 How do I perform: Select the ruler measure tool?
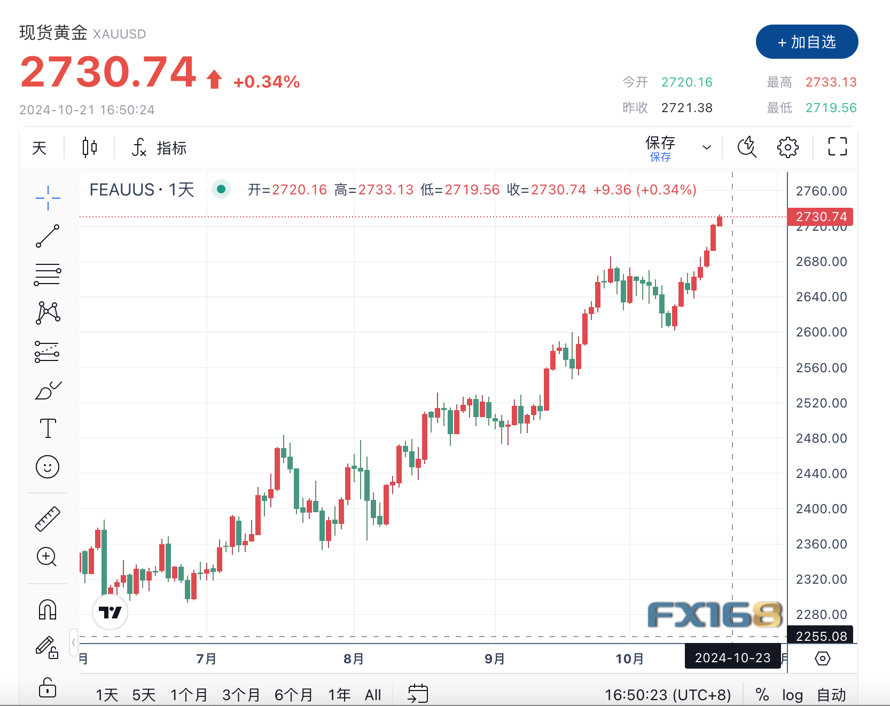tap(48, 519)
